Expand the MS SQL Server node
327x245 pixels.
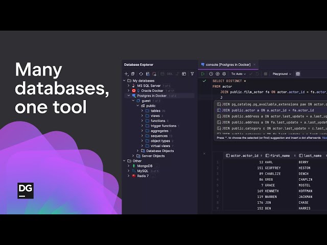pyautogui.click(x=129, y=86)
